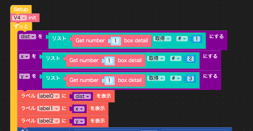
Task: Click を表示 text in label1 block
Action: [98, 108]
